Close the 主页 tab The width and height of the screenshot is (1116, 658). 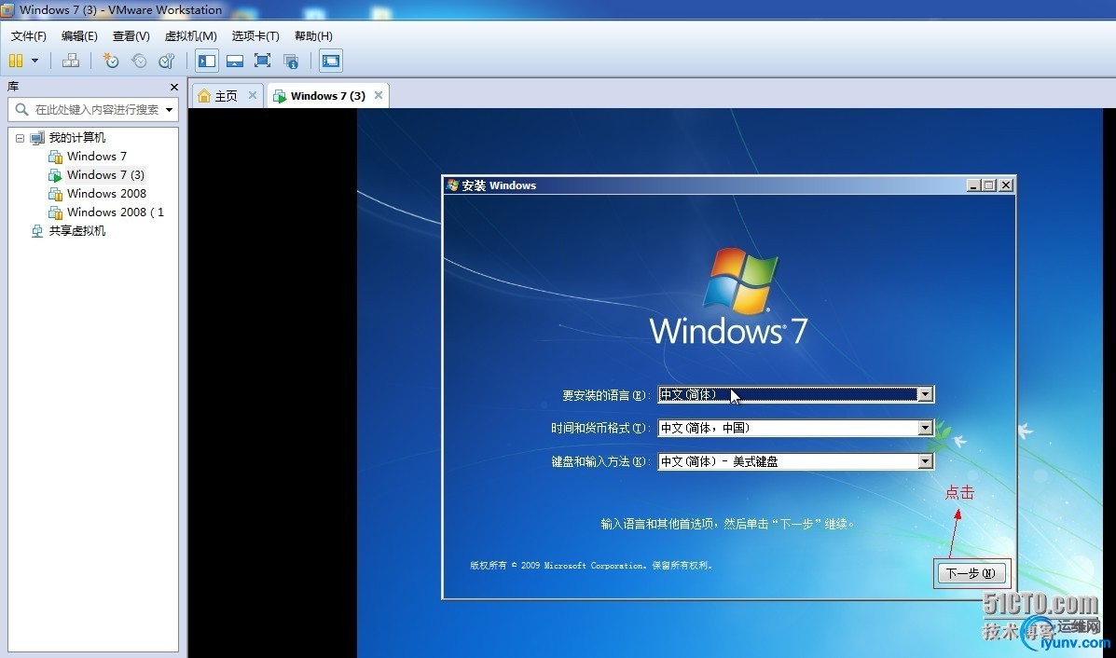pos(252,95)
